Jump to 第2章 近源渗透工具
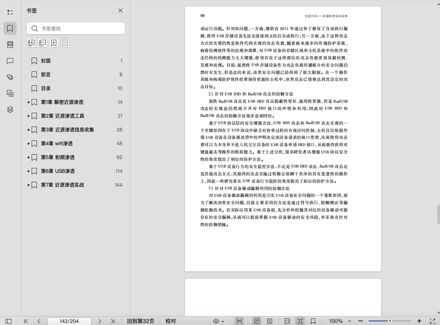 coord(62,116)
